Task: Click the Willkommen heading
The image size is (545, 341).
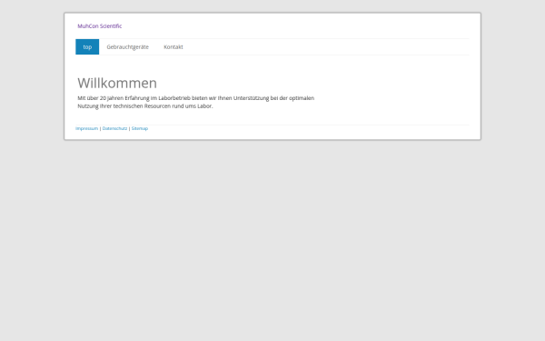Action: [x=117, y=83]
